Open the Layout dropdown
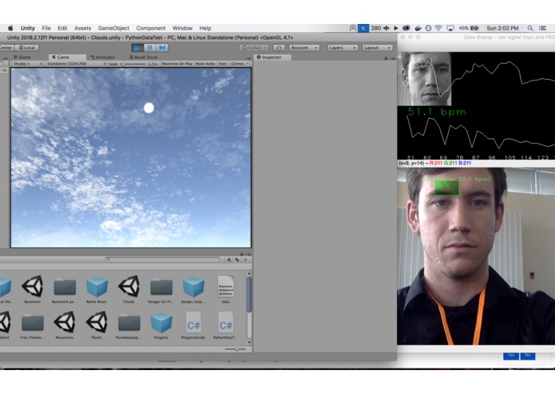Screen dimensions: 555x394 click(x=377, y=48)
